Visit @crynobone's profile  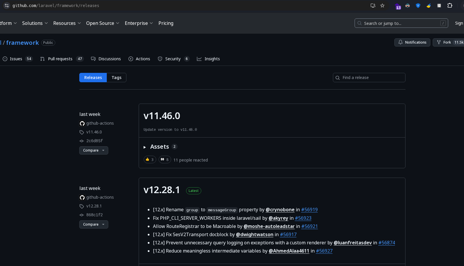coord(280,210)
